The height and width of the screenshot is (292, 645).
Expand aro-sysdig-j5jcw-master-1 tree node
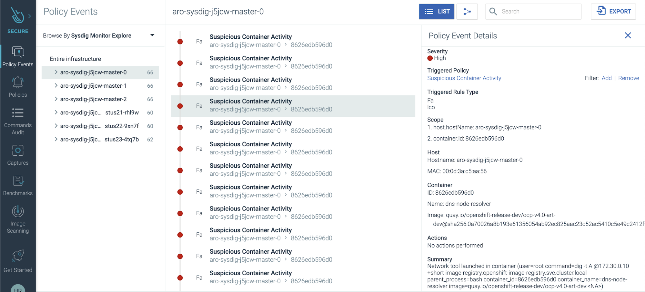tap(56, 86)
